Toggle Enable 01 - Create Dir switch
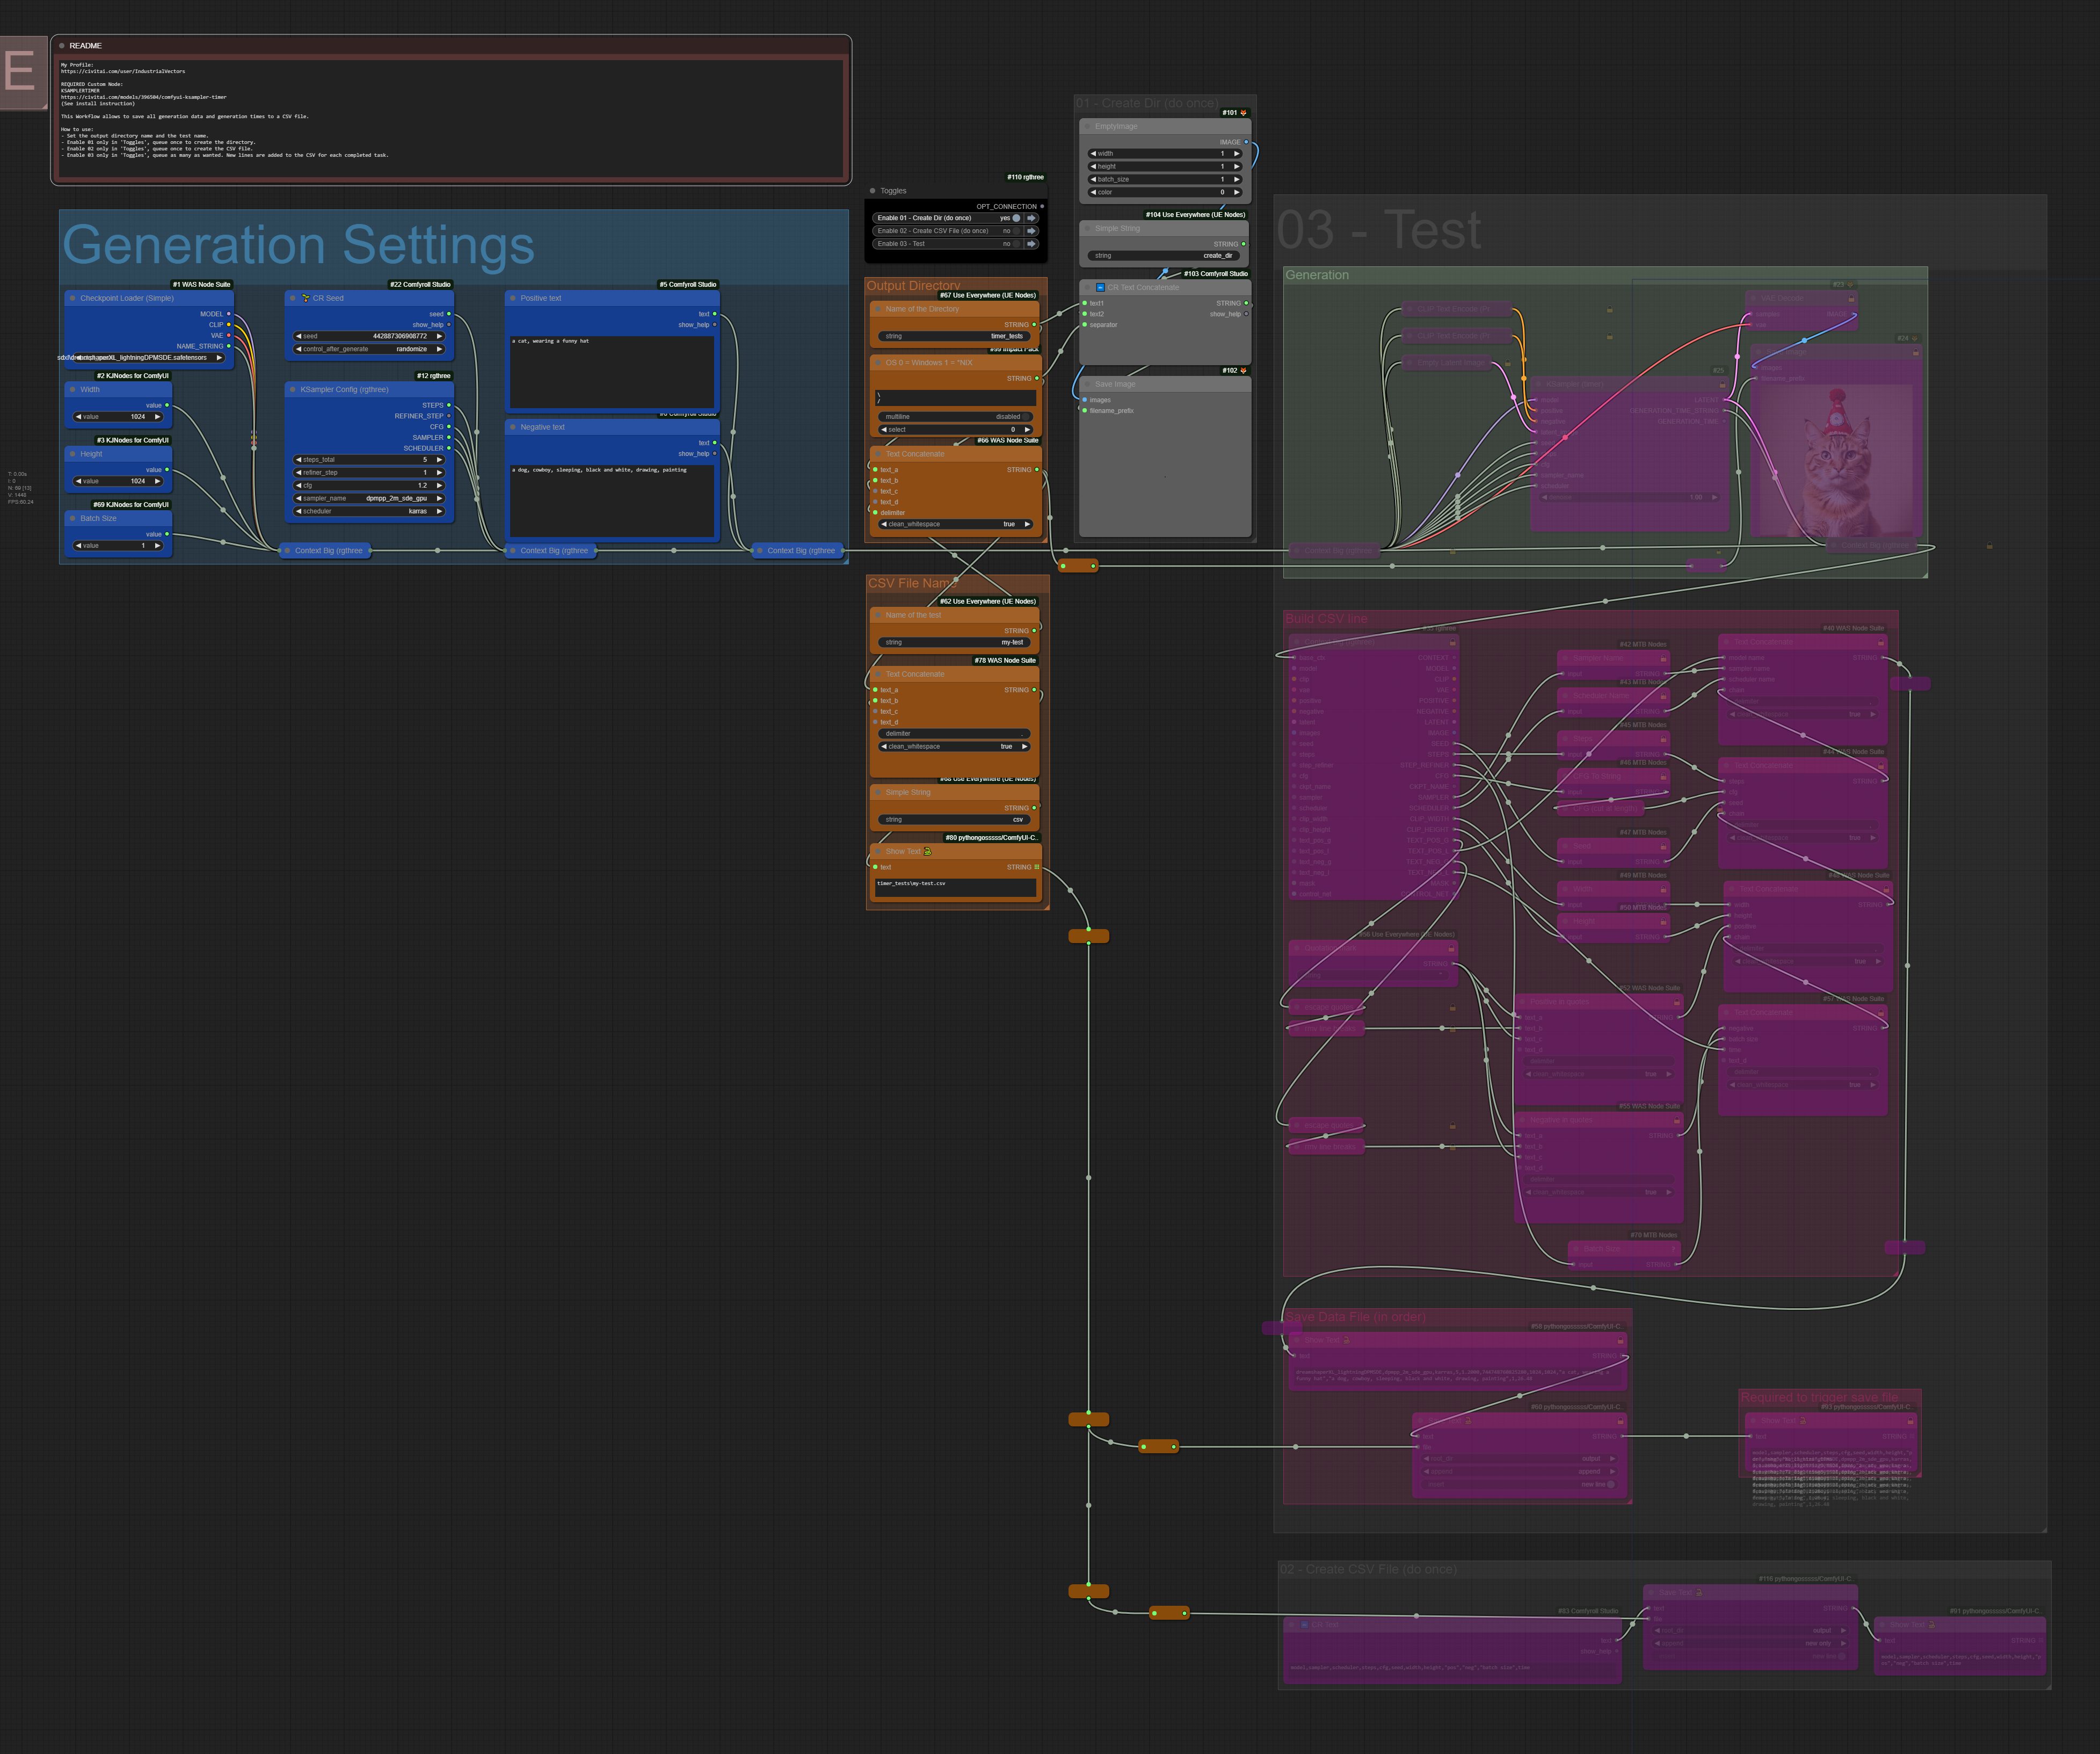This screenshot has width=2100, height=1754. pyautogui.click(x=1016, y=218)
